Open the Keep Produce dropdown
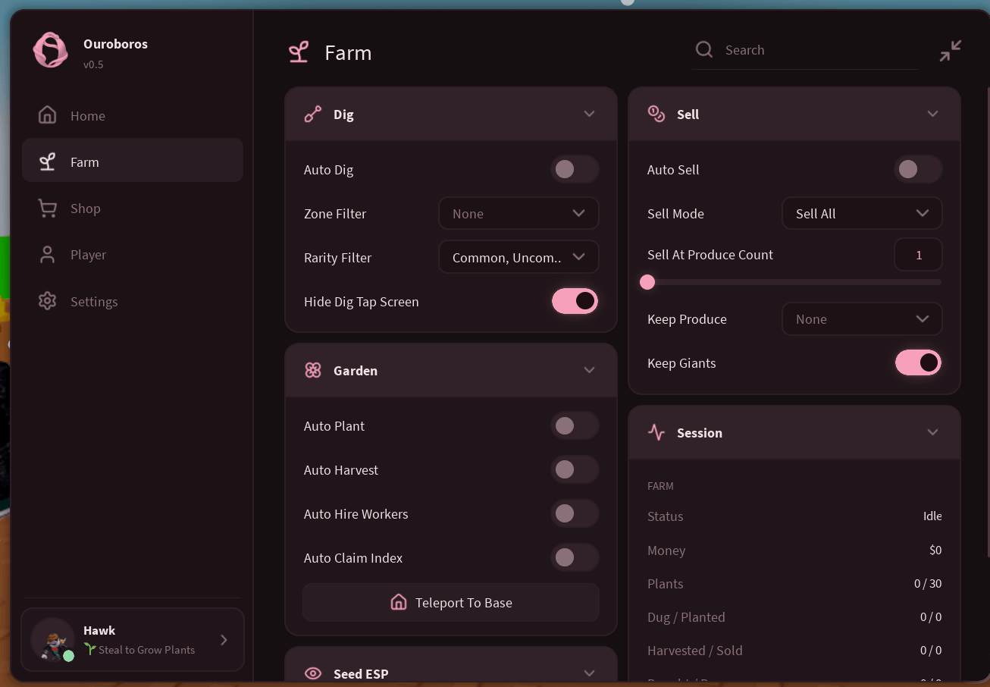The height and width of the screenshot is (687, 990). click(862, 319)
